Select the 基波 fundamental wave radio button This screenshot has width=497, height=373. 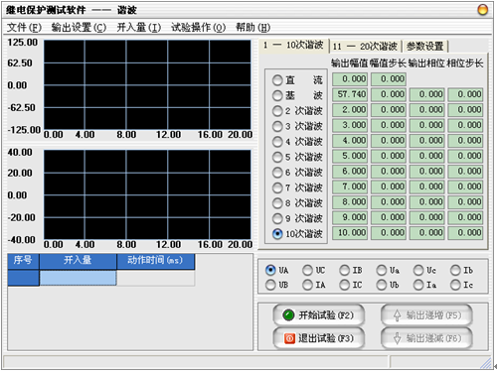click(277, 95)
